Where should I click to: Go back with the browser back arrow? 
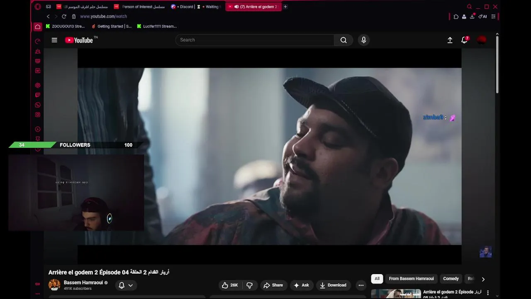[x=48, y=16]
